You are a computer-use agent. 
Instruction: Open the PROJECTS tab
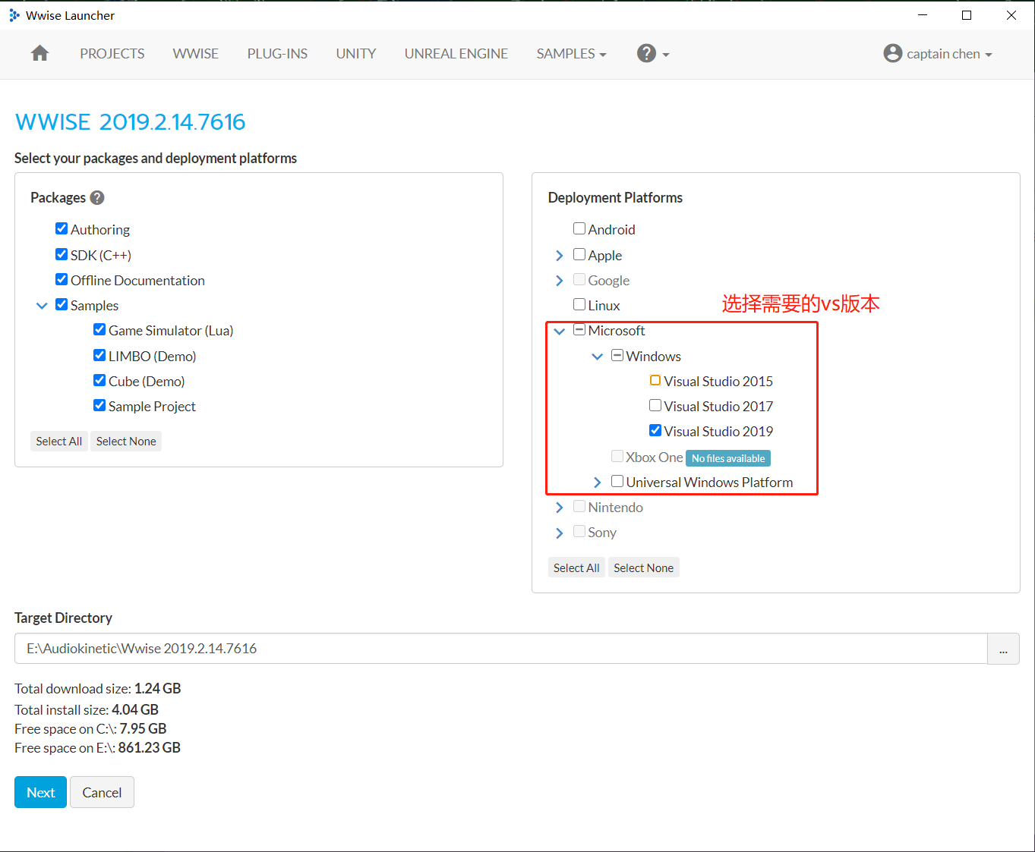point(112,54)
